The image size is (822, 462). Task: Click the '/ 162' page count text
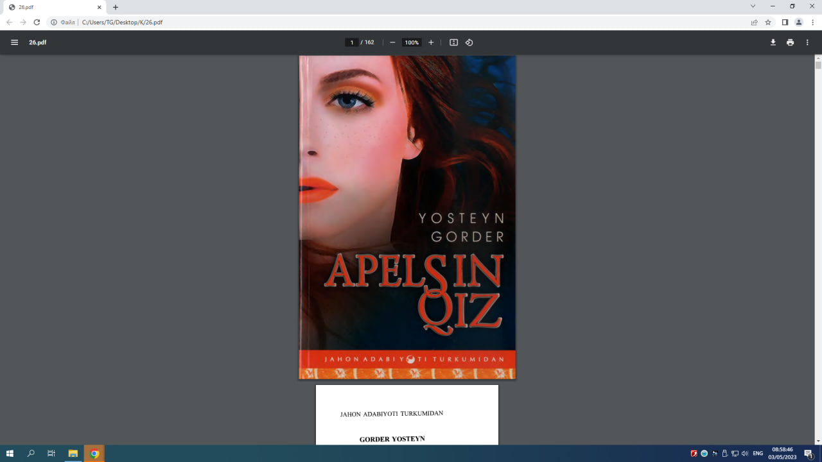(x=367, y=42)
